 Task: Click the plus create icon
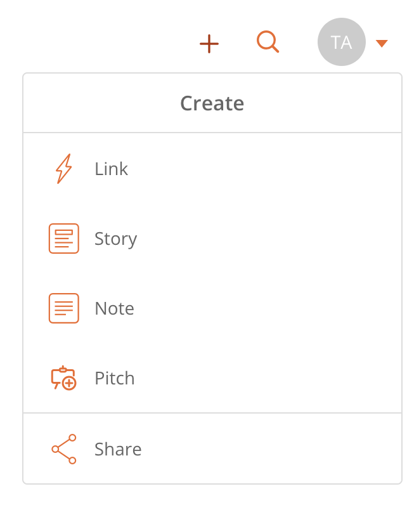tap(209, 44)
